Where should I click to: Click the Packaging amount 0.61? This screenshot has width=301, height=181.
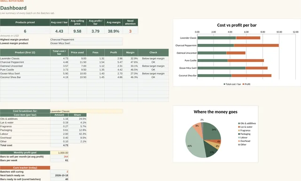coord(59,130)
